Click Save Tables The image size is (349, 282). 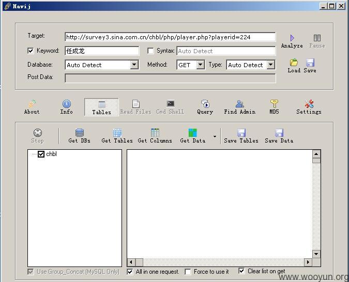pos(241,136)
